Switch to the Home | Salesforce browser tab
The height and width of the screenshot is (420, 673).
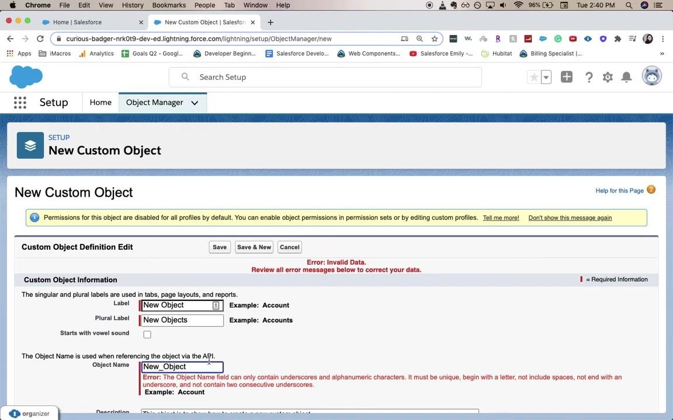(93, 22)
